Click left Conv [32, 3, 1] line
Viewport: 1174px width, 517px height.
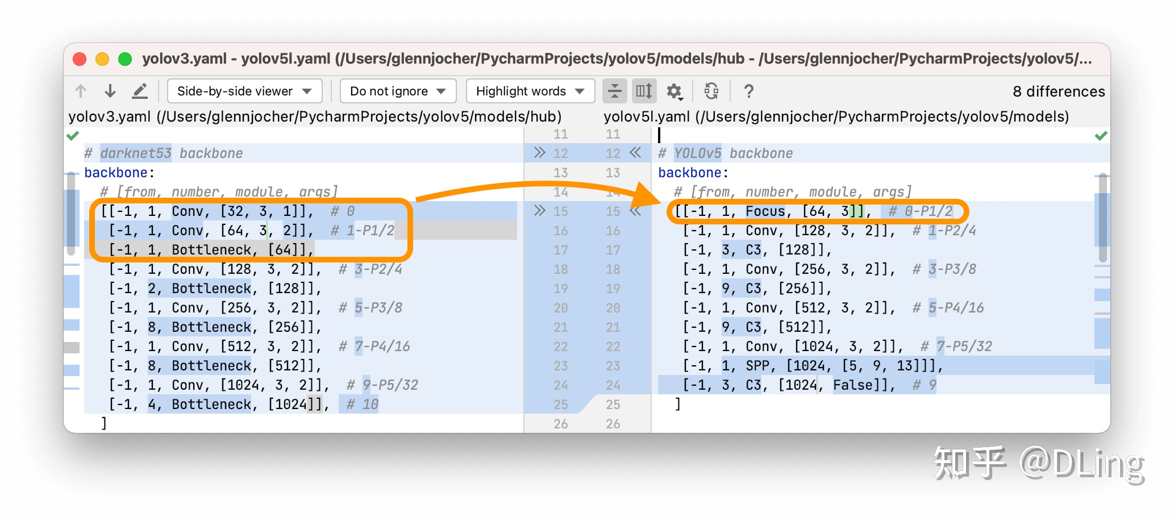point(227,211)
